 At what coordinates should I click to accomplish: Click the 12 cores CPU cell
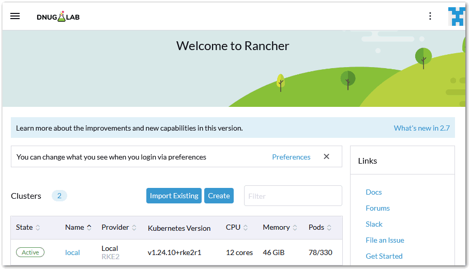(x=239, y=252)
